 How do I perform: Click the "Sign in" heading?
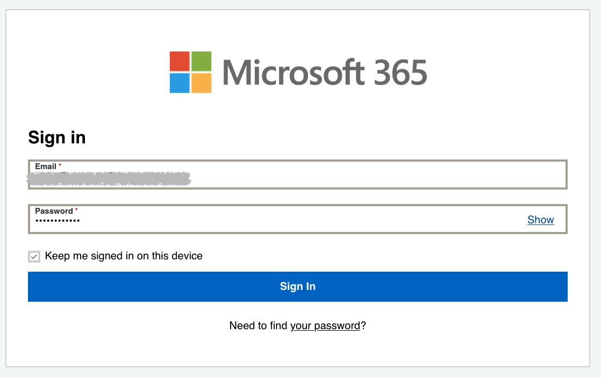pos(57,137)
